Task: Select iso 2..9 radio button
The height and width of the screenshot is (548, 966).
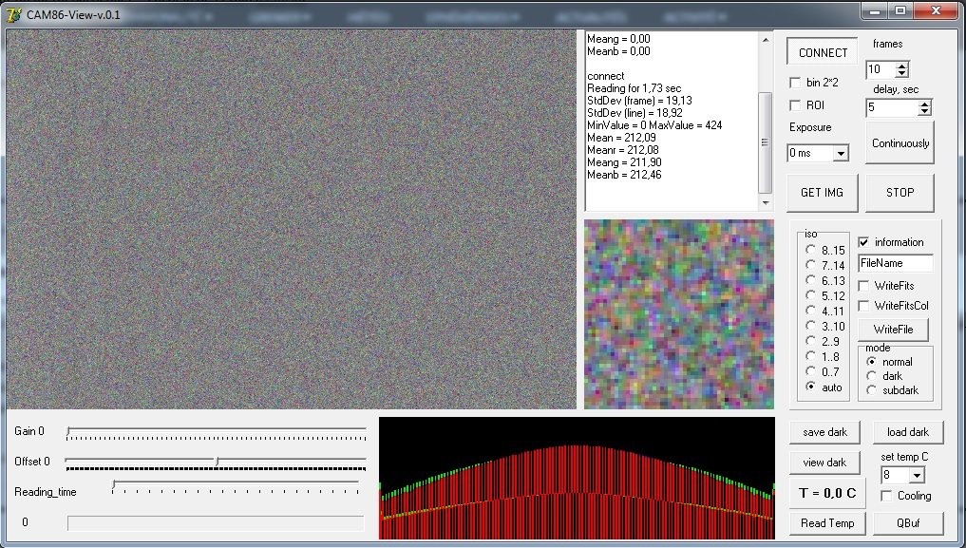Action: 811,341
